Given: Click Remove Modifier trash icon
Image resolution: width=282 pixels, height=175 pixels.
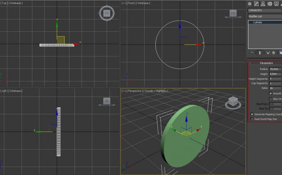Looking at the screenshot, I should [x=273, y=52].
